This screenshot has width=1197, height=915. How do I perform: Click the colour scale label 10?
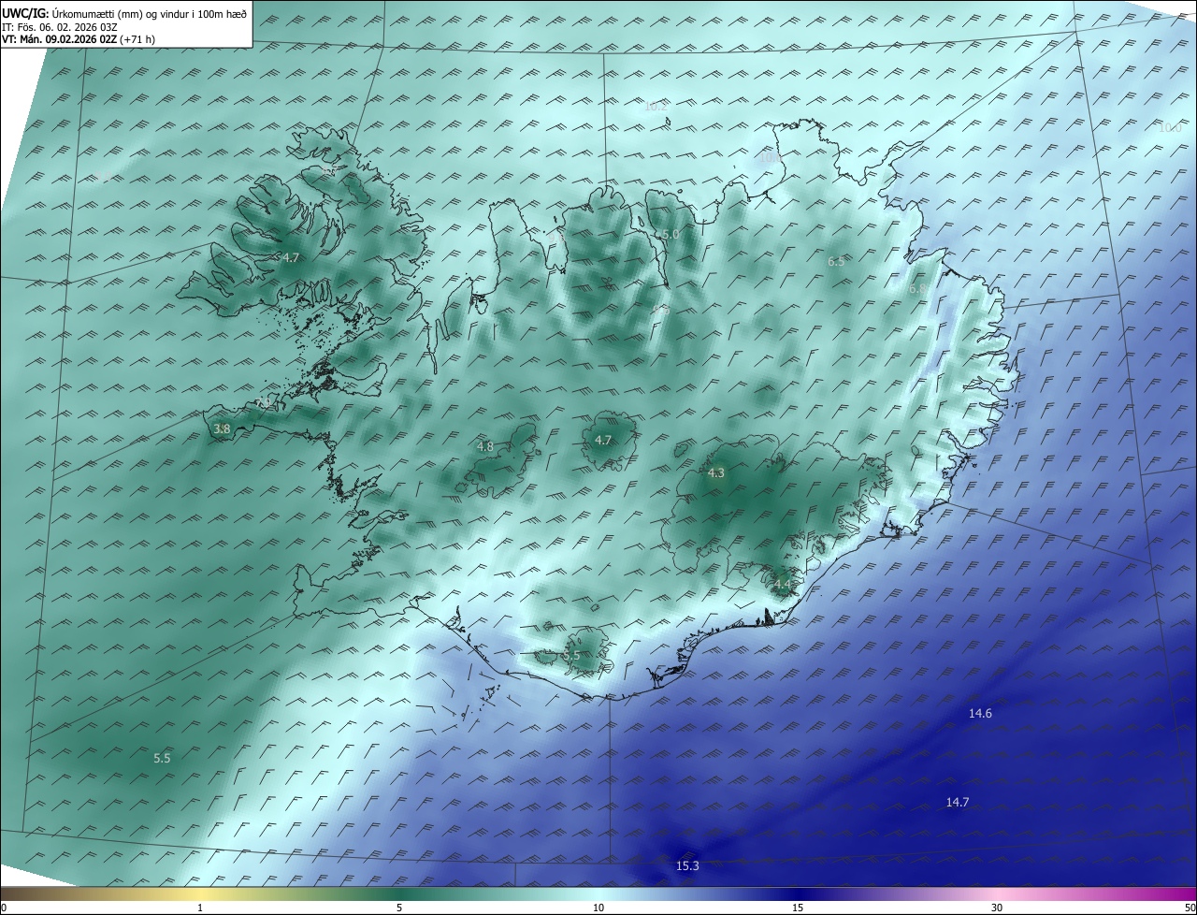point(598,908)
